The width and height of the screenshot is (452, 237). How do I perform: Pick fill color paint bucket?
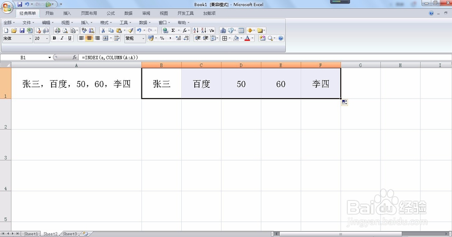pos(236,38)
